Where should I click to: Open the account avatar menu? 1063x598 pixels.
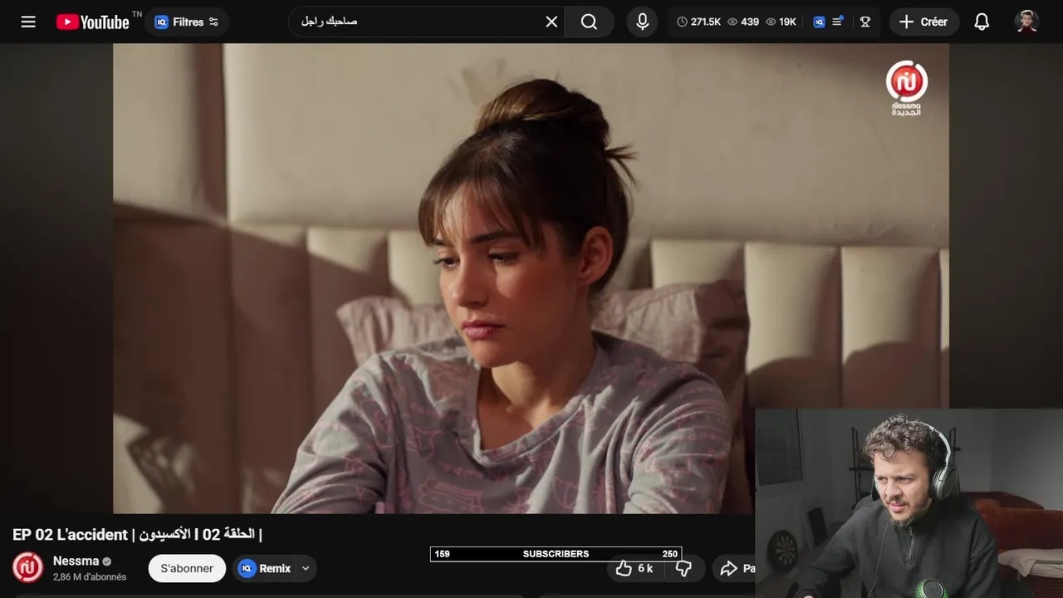point(1027,22)
